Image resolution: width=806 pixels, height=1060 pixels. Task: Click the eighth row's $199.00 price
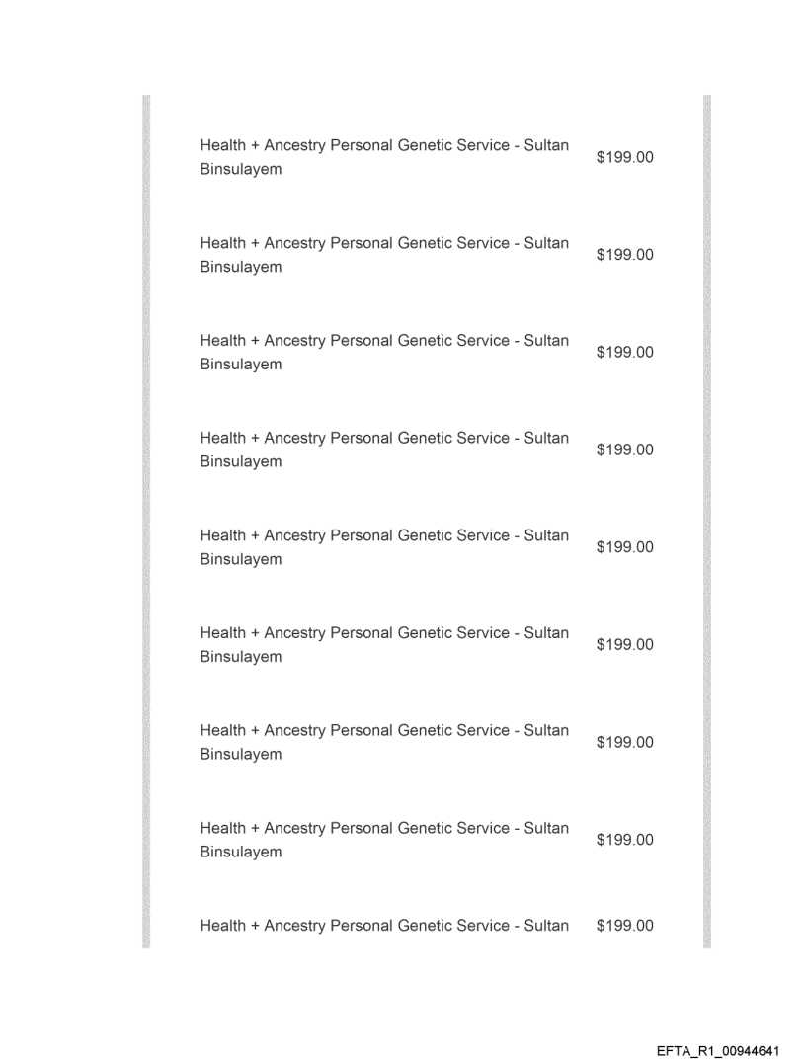(625, 840)
